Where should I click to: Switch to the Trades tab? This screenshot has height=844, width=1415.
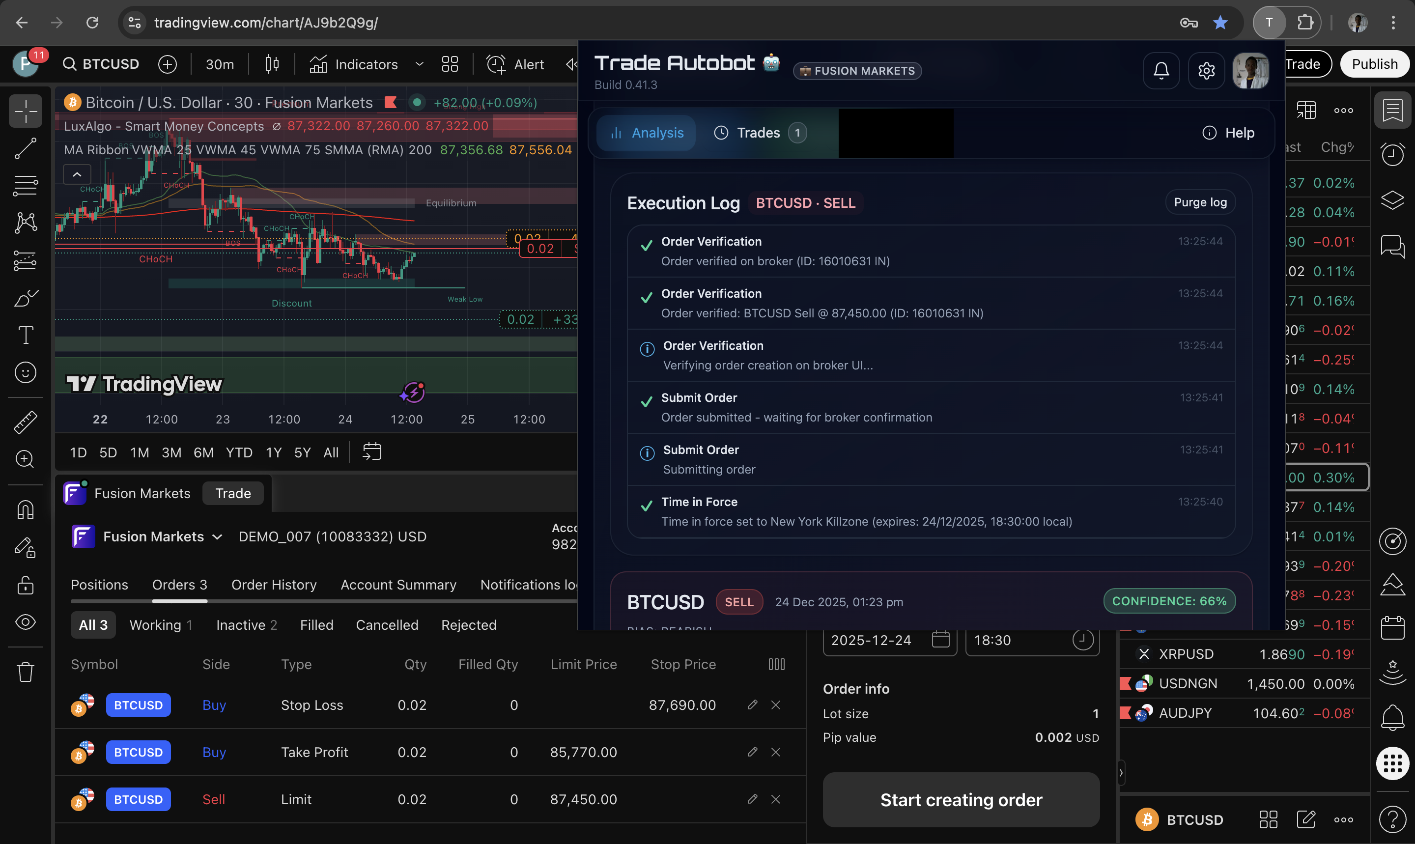758,133
